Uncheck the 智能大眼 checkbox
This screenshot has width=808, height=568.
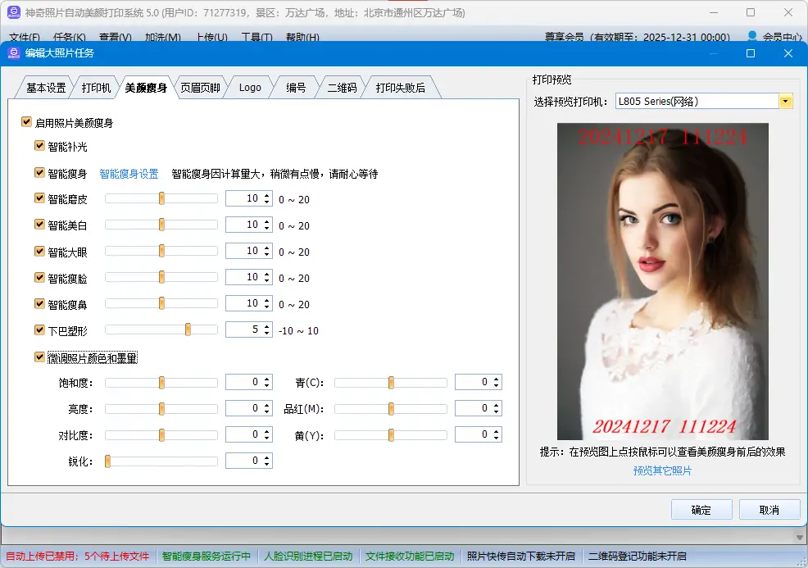[x=40, y=251]
